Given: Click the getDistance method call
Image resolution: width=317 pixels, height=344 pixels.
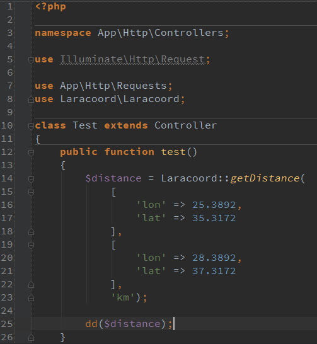Looking at the screenshot, I should point(265,178).
